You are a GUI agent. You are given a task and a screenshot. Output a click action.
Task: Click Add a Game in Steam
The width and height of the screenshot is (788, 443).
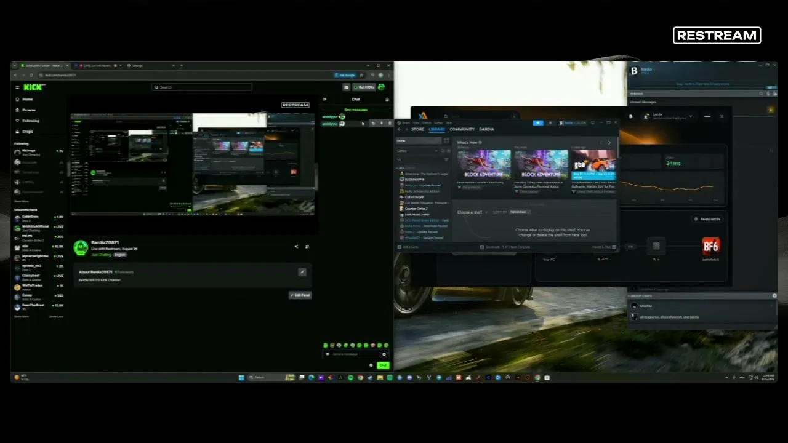pyautogui.click(x=408, y=247)
